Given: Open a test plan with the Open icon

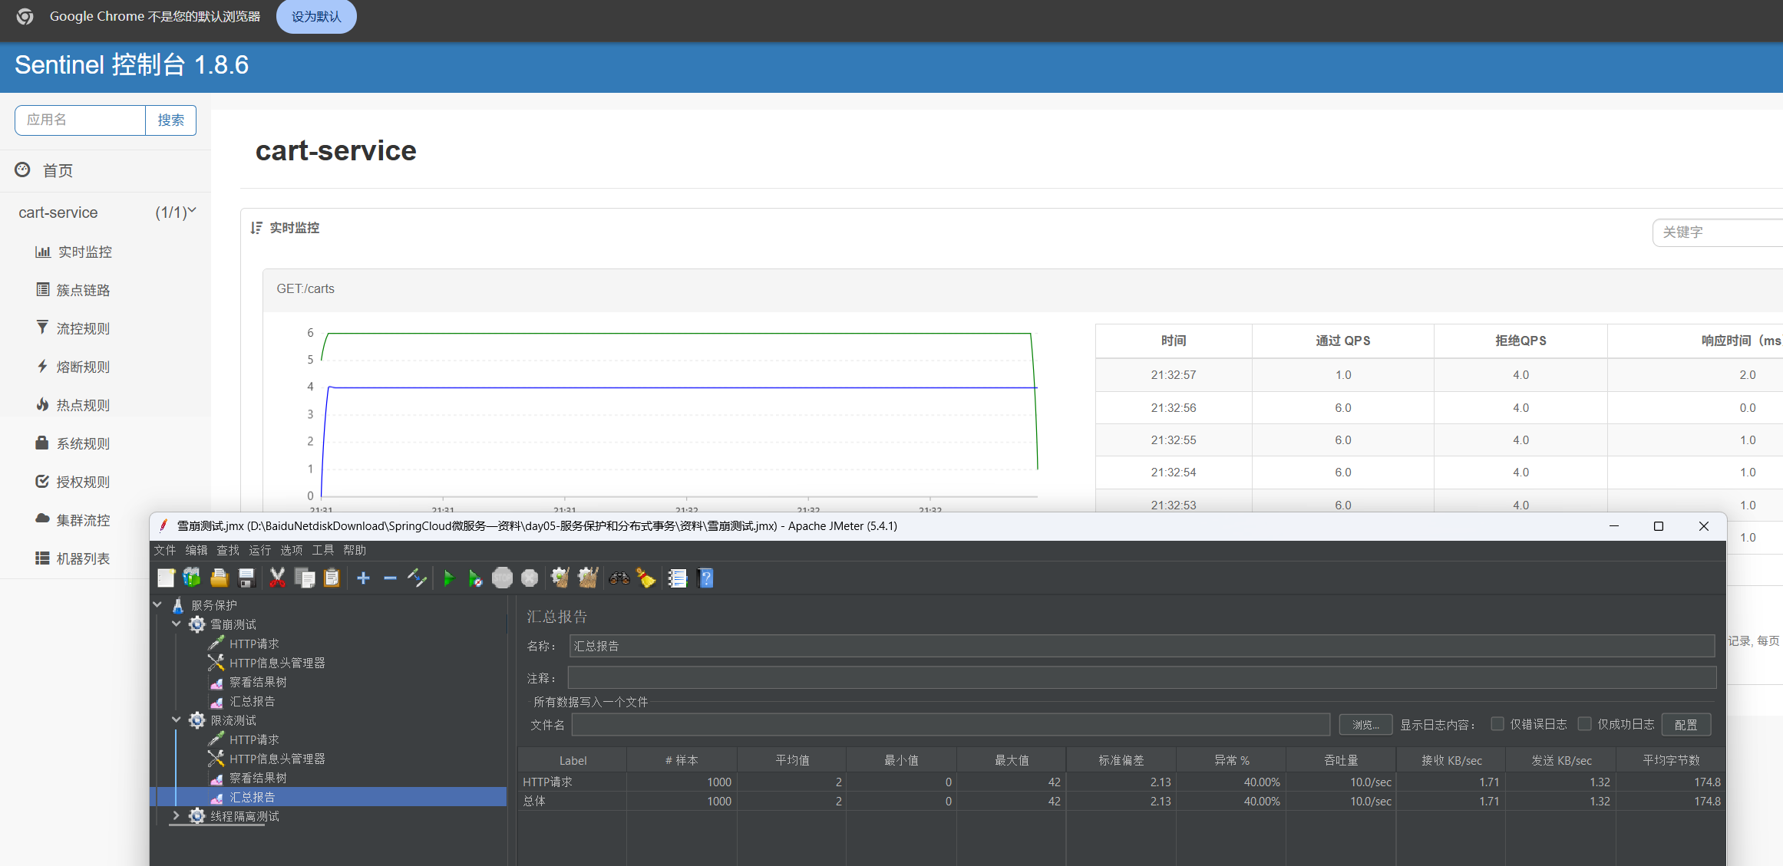Looking at the screenshot, I should (220, 578).
